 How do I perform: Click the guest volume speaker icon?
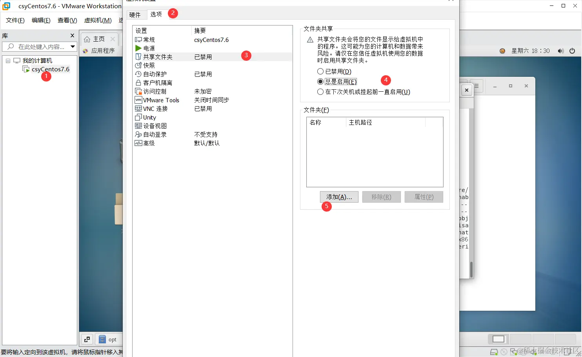(561, 51)
